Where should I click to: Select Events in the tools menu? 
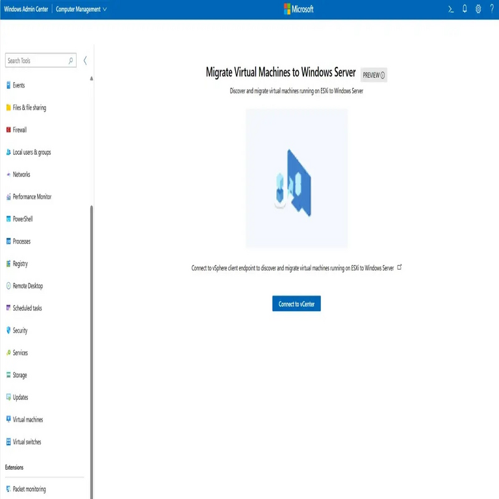click(x=19, y=85)
